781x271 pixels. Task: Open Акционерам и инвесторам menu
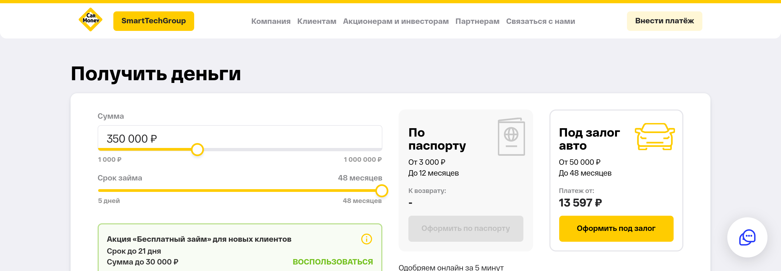click(396, 21)
